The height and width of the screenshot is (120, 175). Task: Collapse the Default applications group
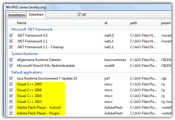27,72
